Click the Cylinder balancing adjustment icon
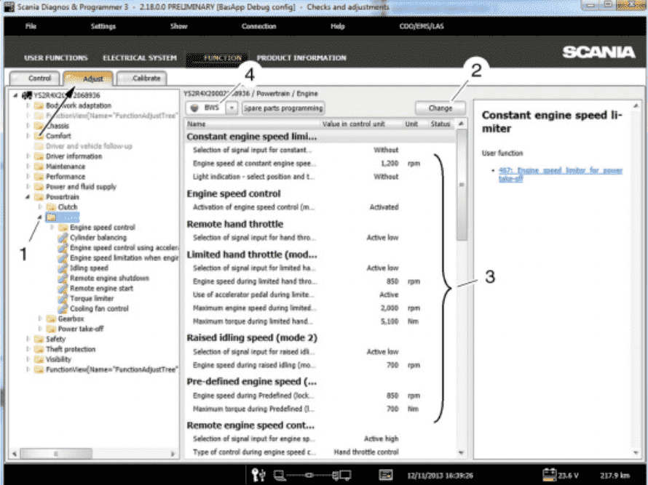The width and height of the screenshot is (648, 485). coord(63,238)
